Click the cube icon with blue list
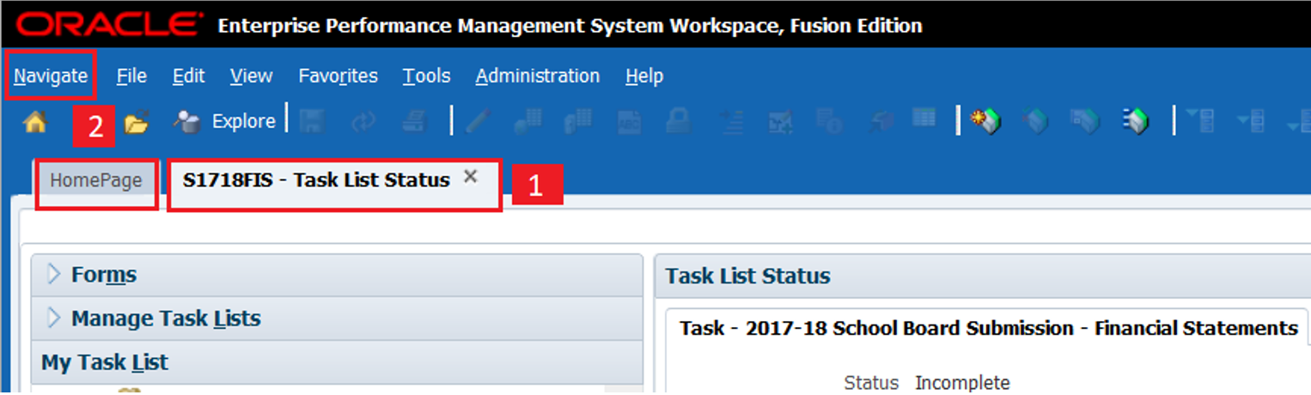Screen dimensions: 1311x395 1135,122
